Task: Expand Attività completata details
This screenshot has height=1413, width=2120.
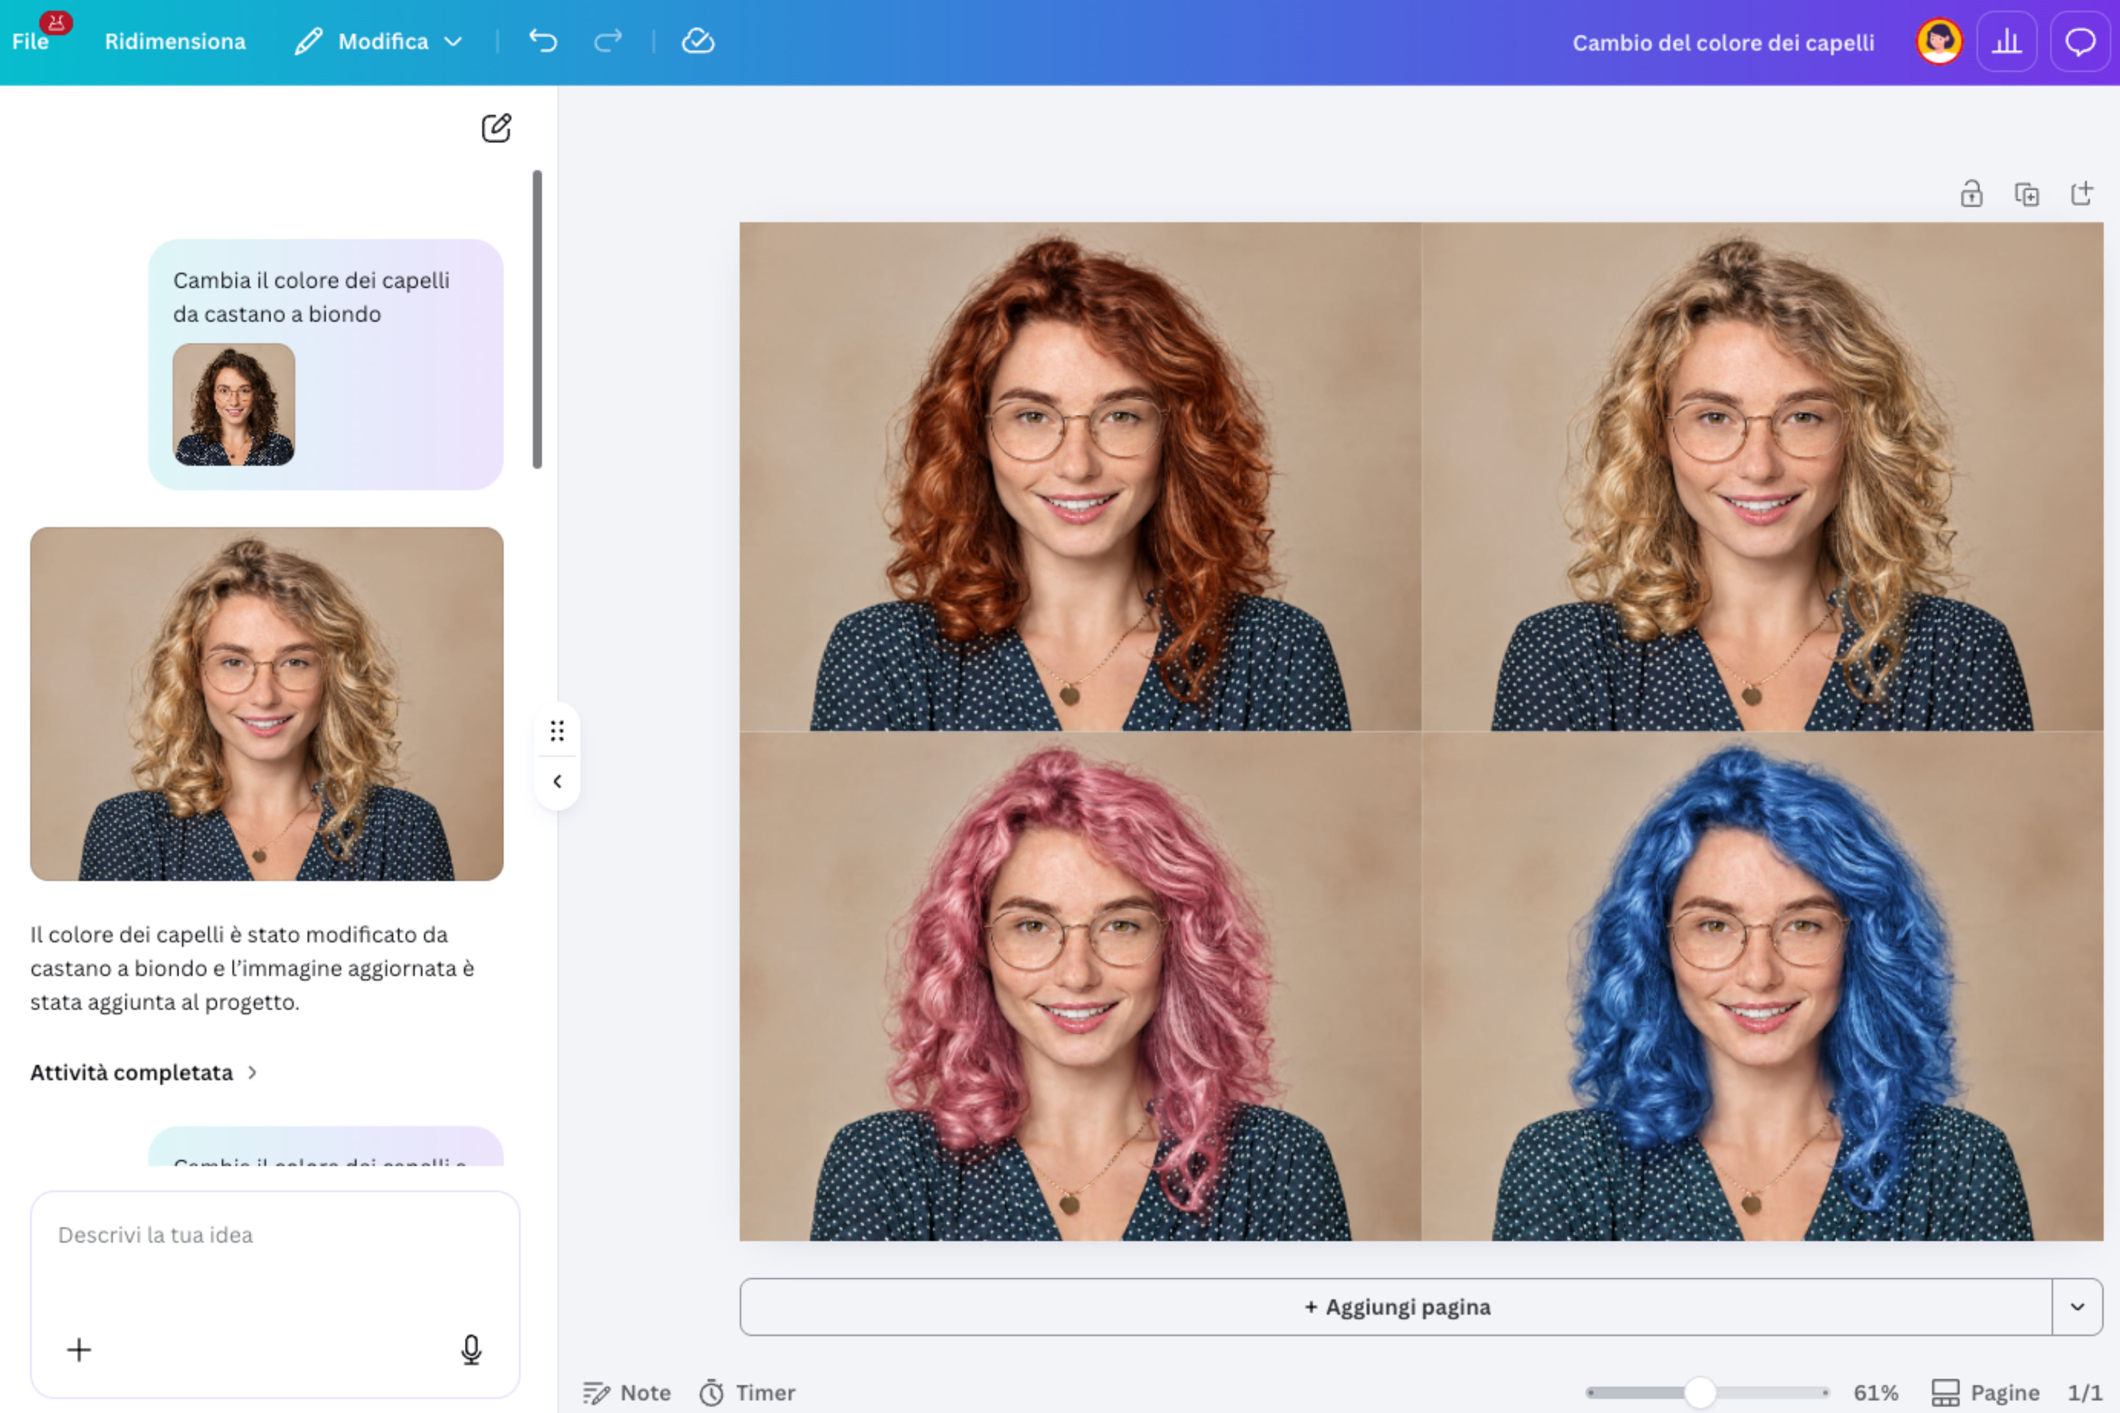Action: tap(144, 1072)
